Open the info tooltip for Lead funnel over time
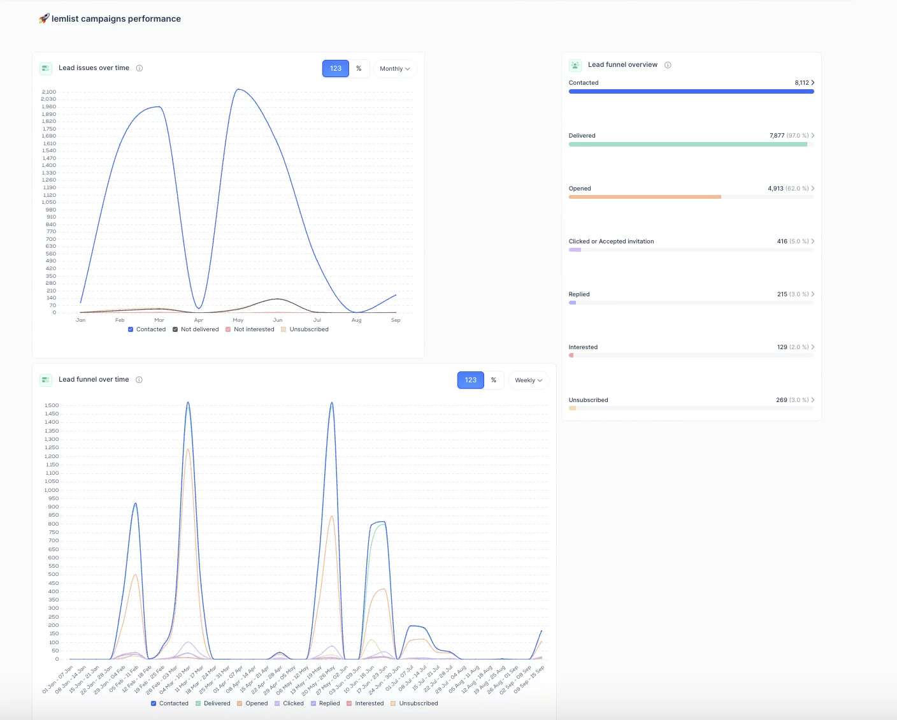Viewport: 897px width, 720px height. [139, 380]
